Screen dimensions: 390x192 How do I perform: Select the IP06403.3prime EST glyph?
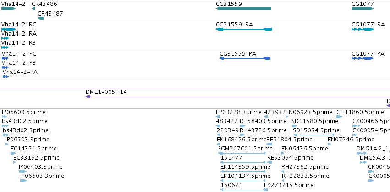click(x=22, y=171)
